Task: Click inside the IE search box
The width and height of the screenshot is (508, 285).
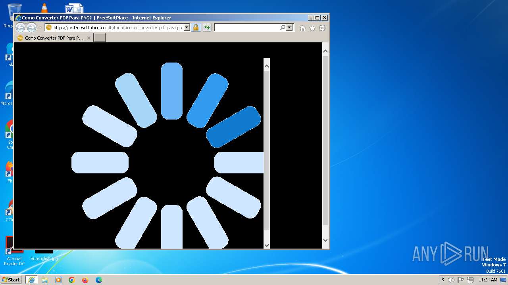Action: tap(246, 28)
